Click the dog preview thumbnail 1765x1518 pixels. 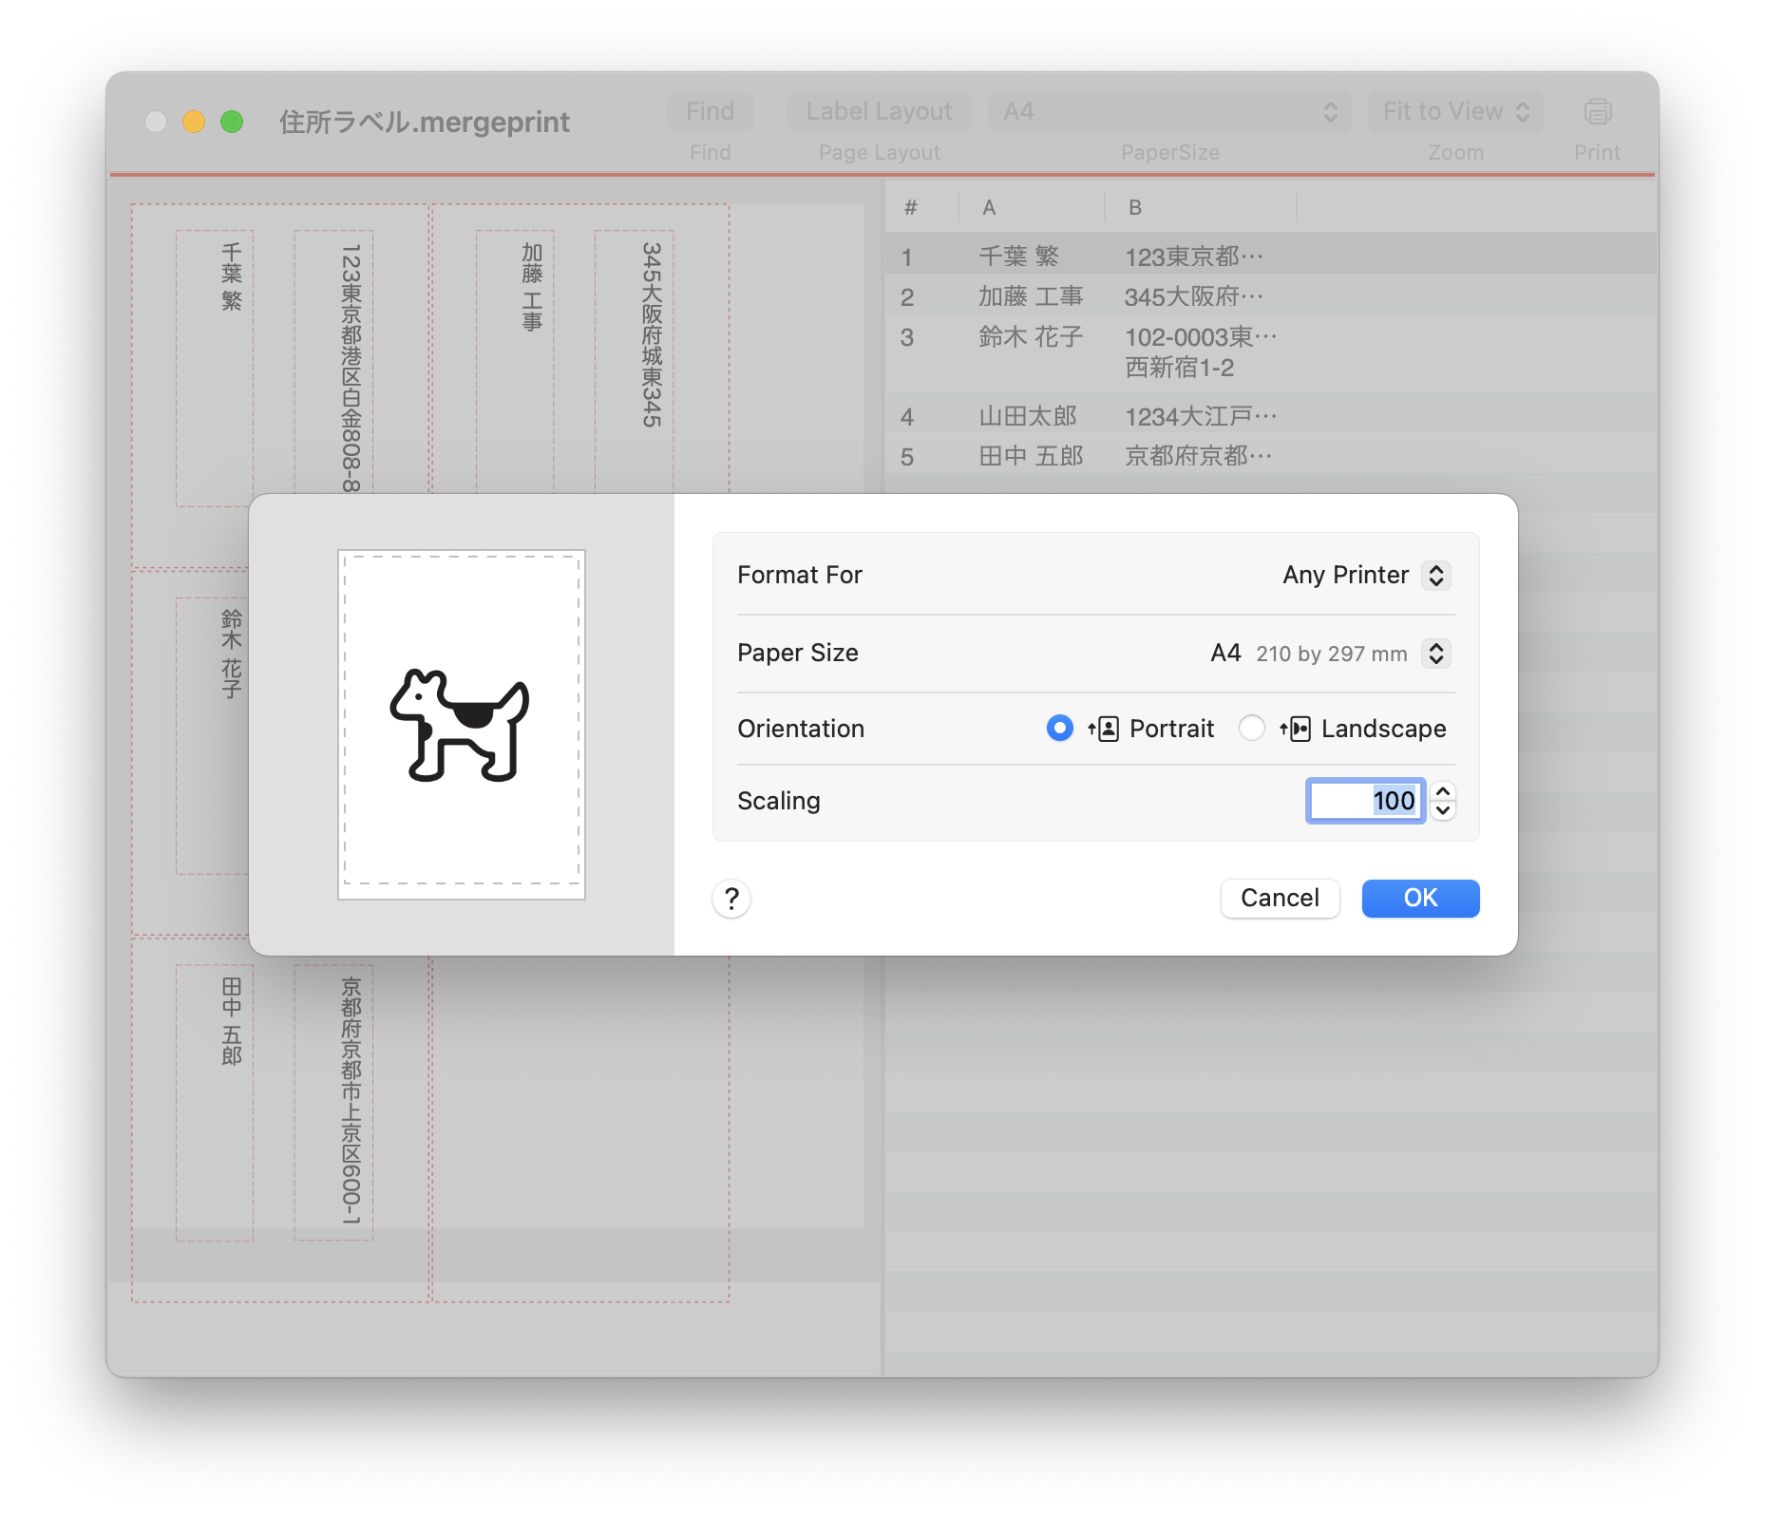[462, 725]
